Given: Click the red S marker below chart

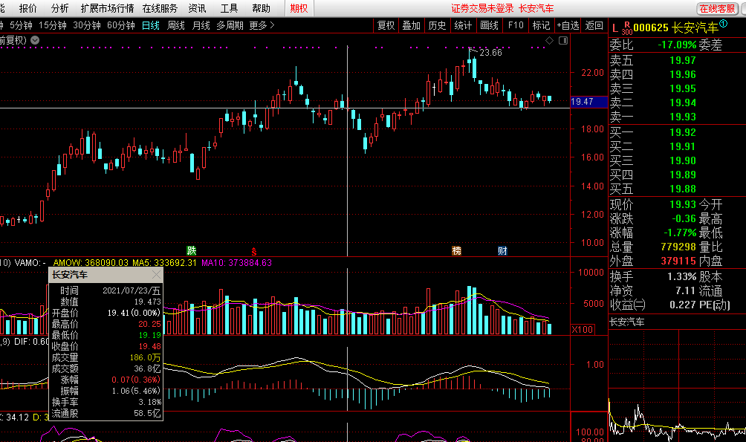Looking at the screenshot, I should 254,251.
